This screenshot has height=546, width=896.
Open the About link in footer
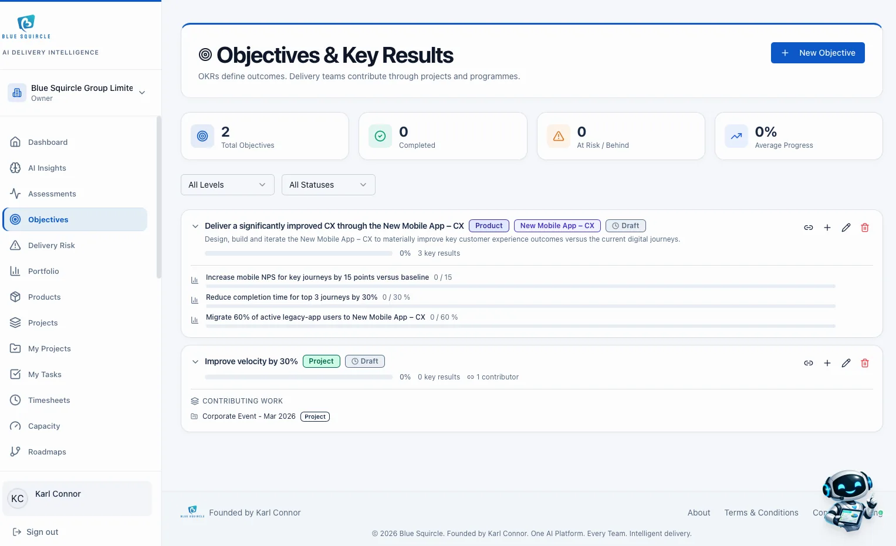[x=699, y=513]
